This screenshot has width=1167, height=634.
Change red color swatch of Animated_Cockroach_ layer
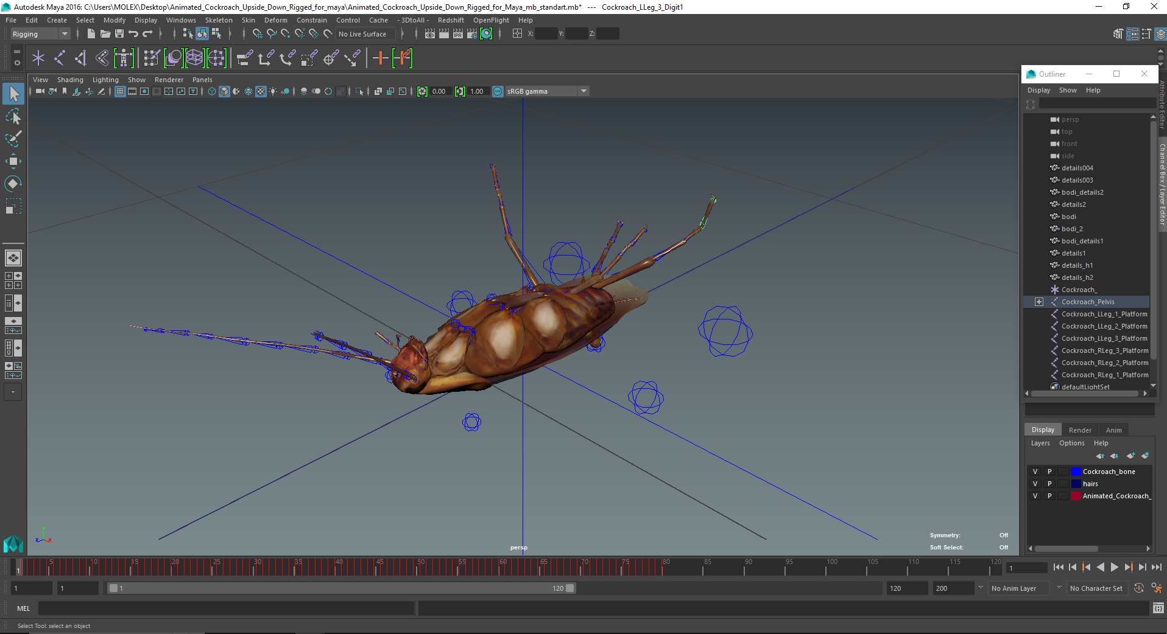click(x=1076, y=496)
